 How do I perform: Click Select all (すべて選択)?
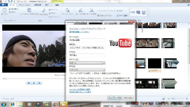click(x=122, y=15)
